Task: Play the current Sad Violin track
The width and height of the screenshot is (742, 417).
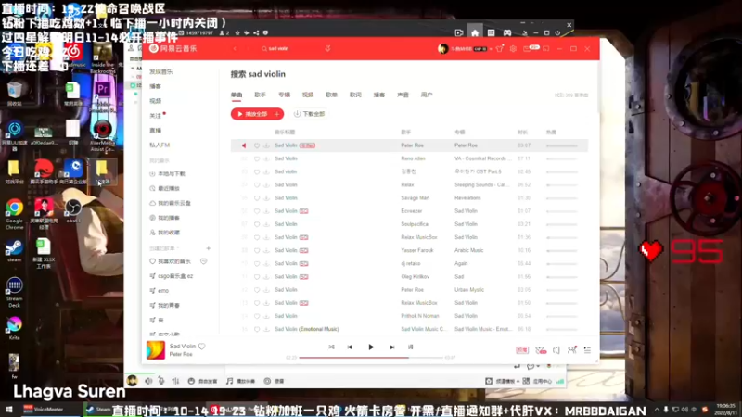Action: click(371, 347)
